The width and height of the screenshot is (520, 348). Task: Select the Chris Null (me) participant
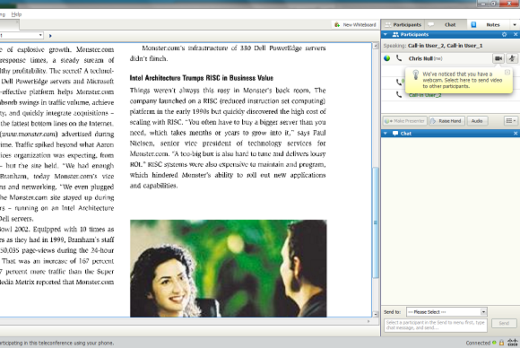pos(425,58)
